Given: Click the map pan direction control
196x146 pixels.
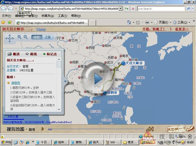Looking at the screenshot, I should click(x=10, y=38).
